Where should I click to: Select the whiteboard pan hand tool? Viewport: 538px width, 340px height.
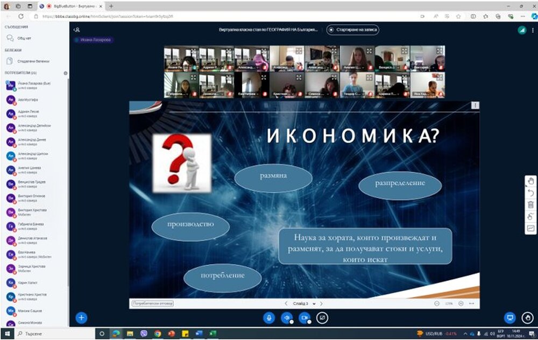coord(530,181)
